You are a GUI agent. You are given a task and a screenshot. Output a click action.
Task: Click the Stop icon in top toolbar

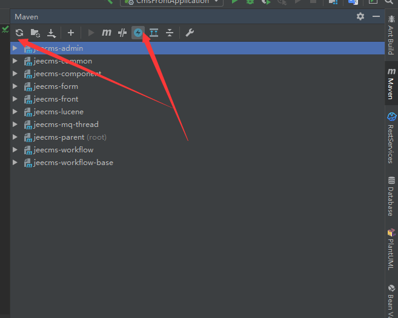point(313,2)
